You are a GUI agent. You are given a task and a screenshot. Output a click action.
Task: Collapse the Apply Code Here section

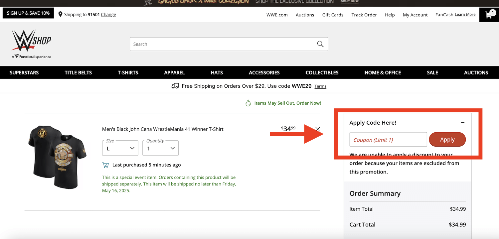coord(463,122)
